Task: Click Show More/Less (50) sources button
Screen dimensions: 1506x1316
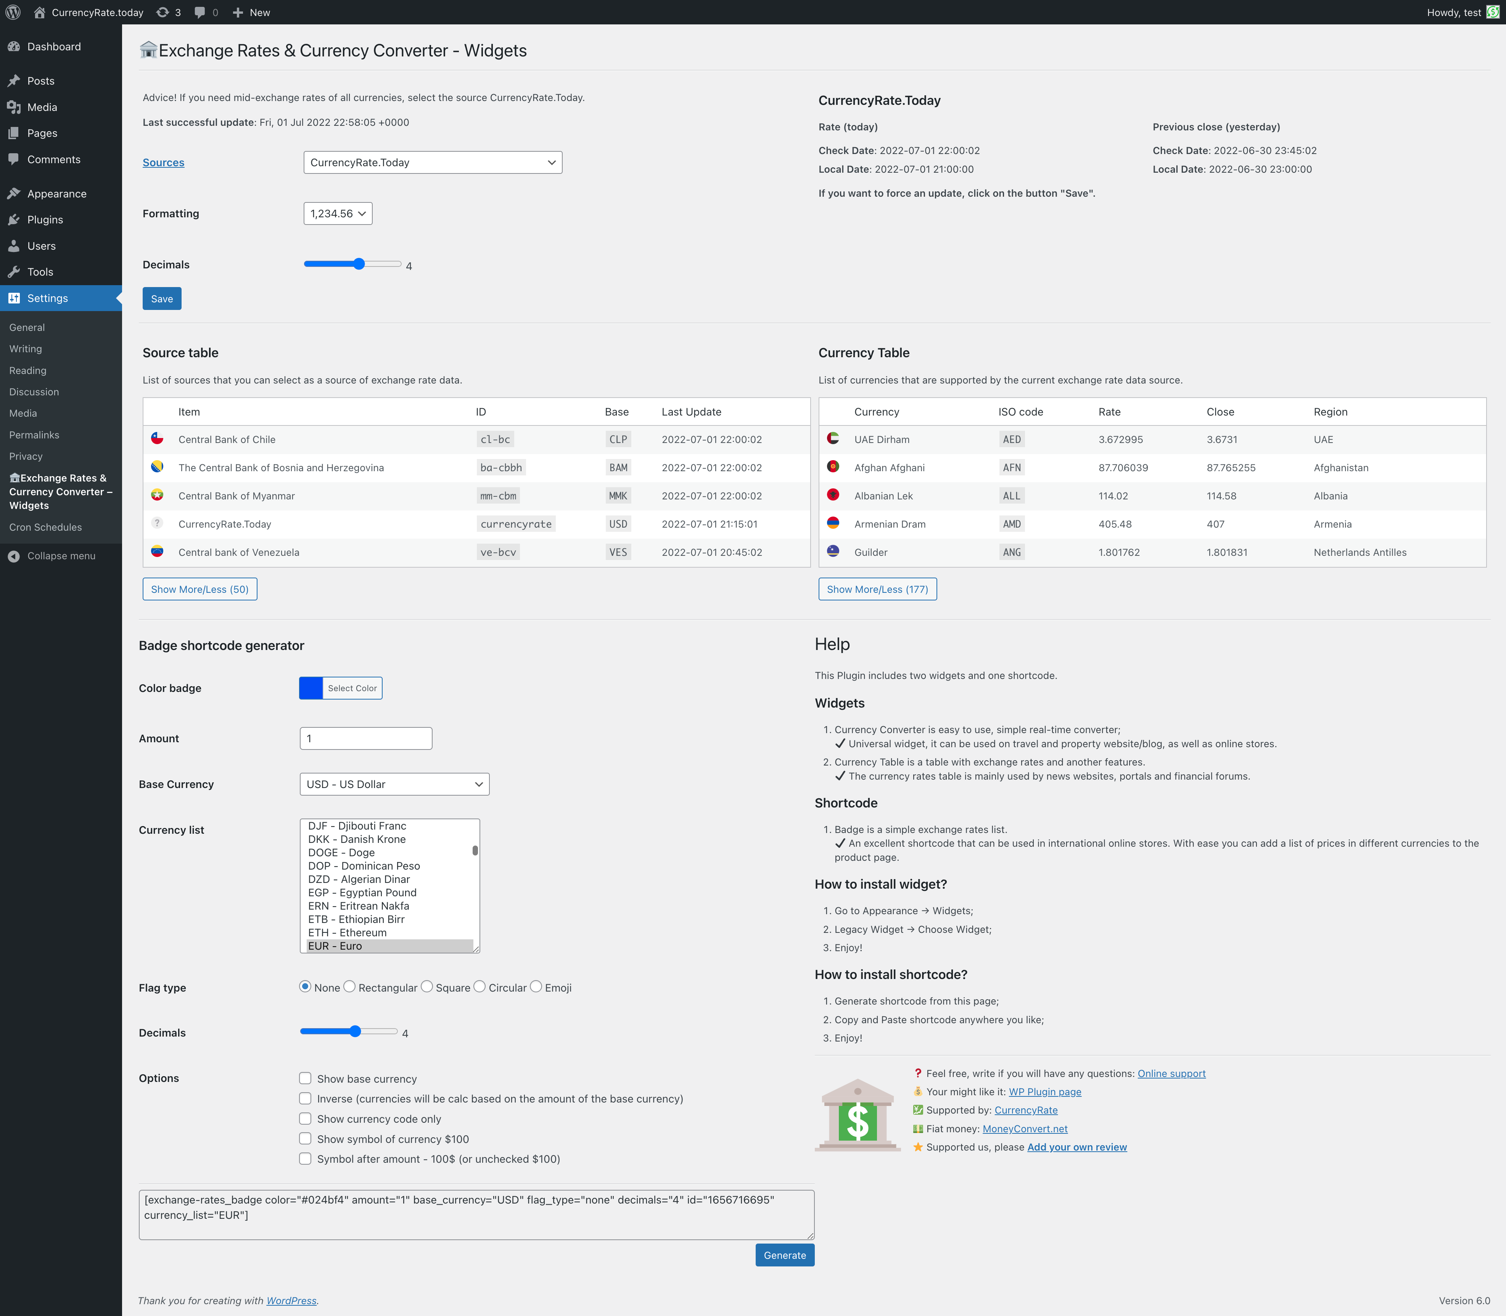Action: pyautogui.click(x=198, y=589)
